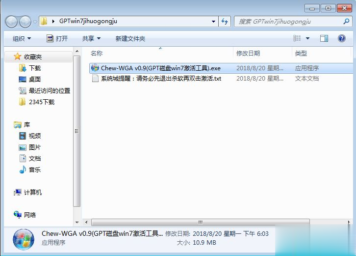Refresh the folder with the refresh button
The height and width of the screenshot is (256, 356).
click(x=225, y=22)
